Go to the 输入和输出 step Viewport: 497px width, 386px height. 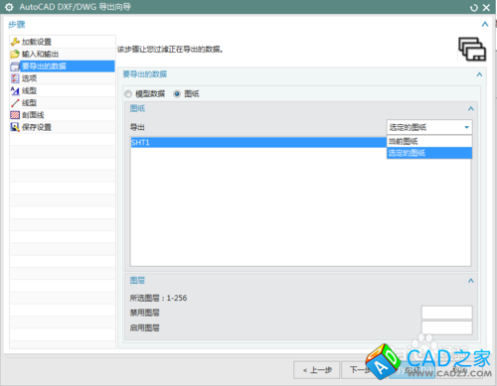tap(63, 54)
